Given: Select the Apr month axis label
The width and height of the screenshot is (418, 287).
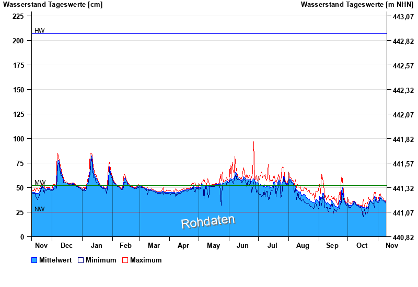Looking at the screenshot, I should 183,245.
